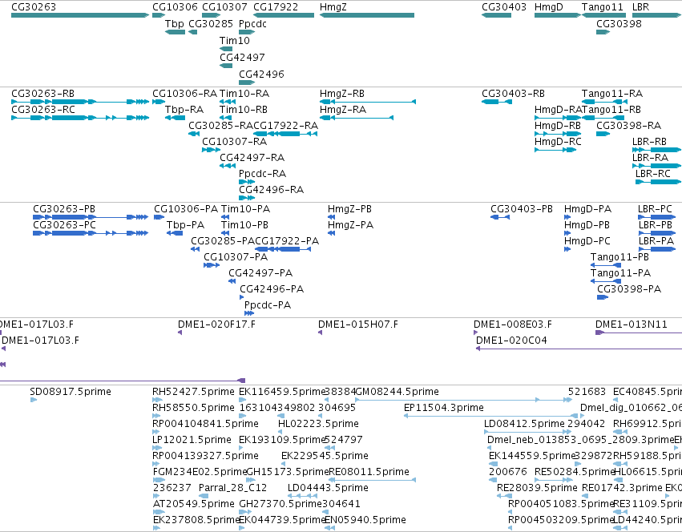This screenshot has height=532, width=682.
Task: Select the CG30263-RC transcript label
Action: pos(43,109)
